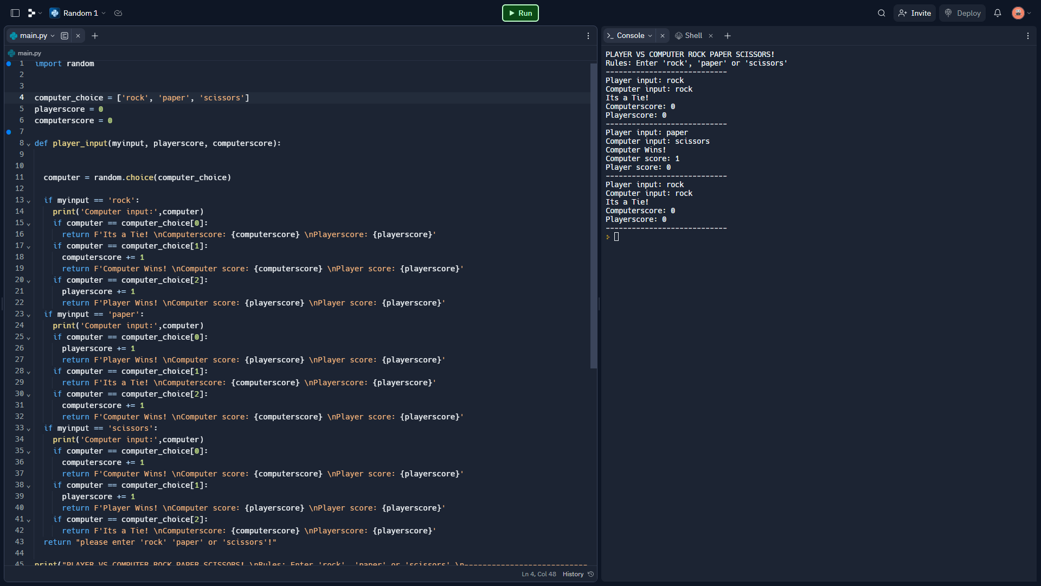Click "if myinput == 'scissors':" on line 33
Screen dimensions: 1041x586
click(100, 428)
